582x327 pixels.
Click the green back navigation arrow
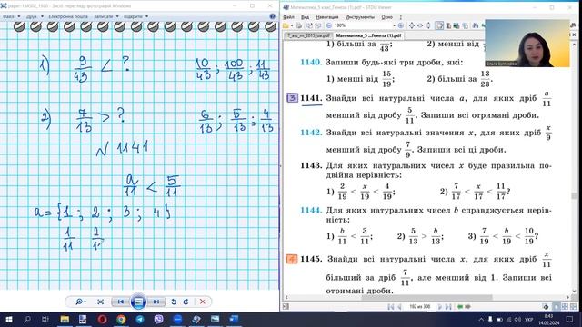tap(460, 307)
